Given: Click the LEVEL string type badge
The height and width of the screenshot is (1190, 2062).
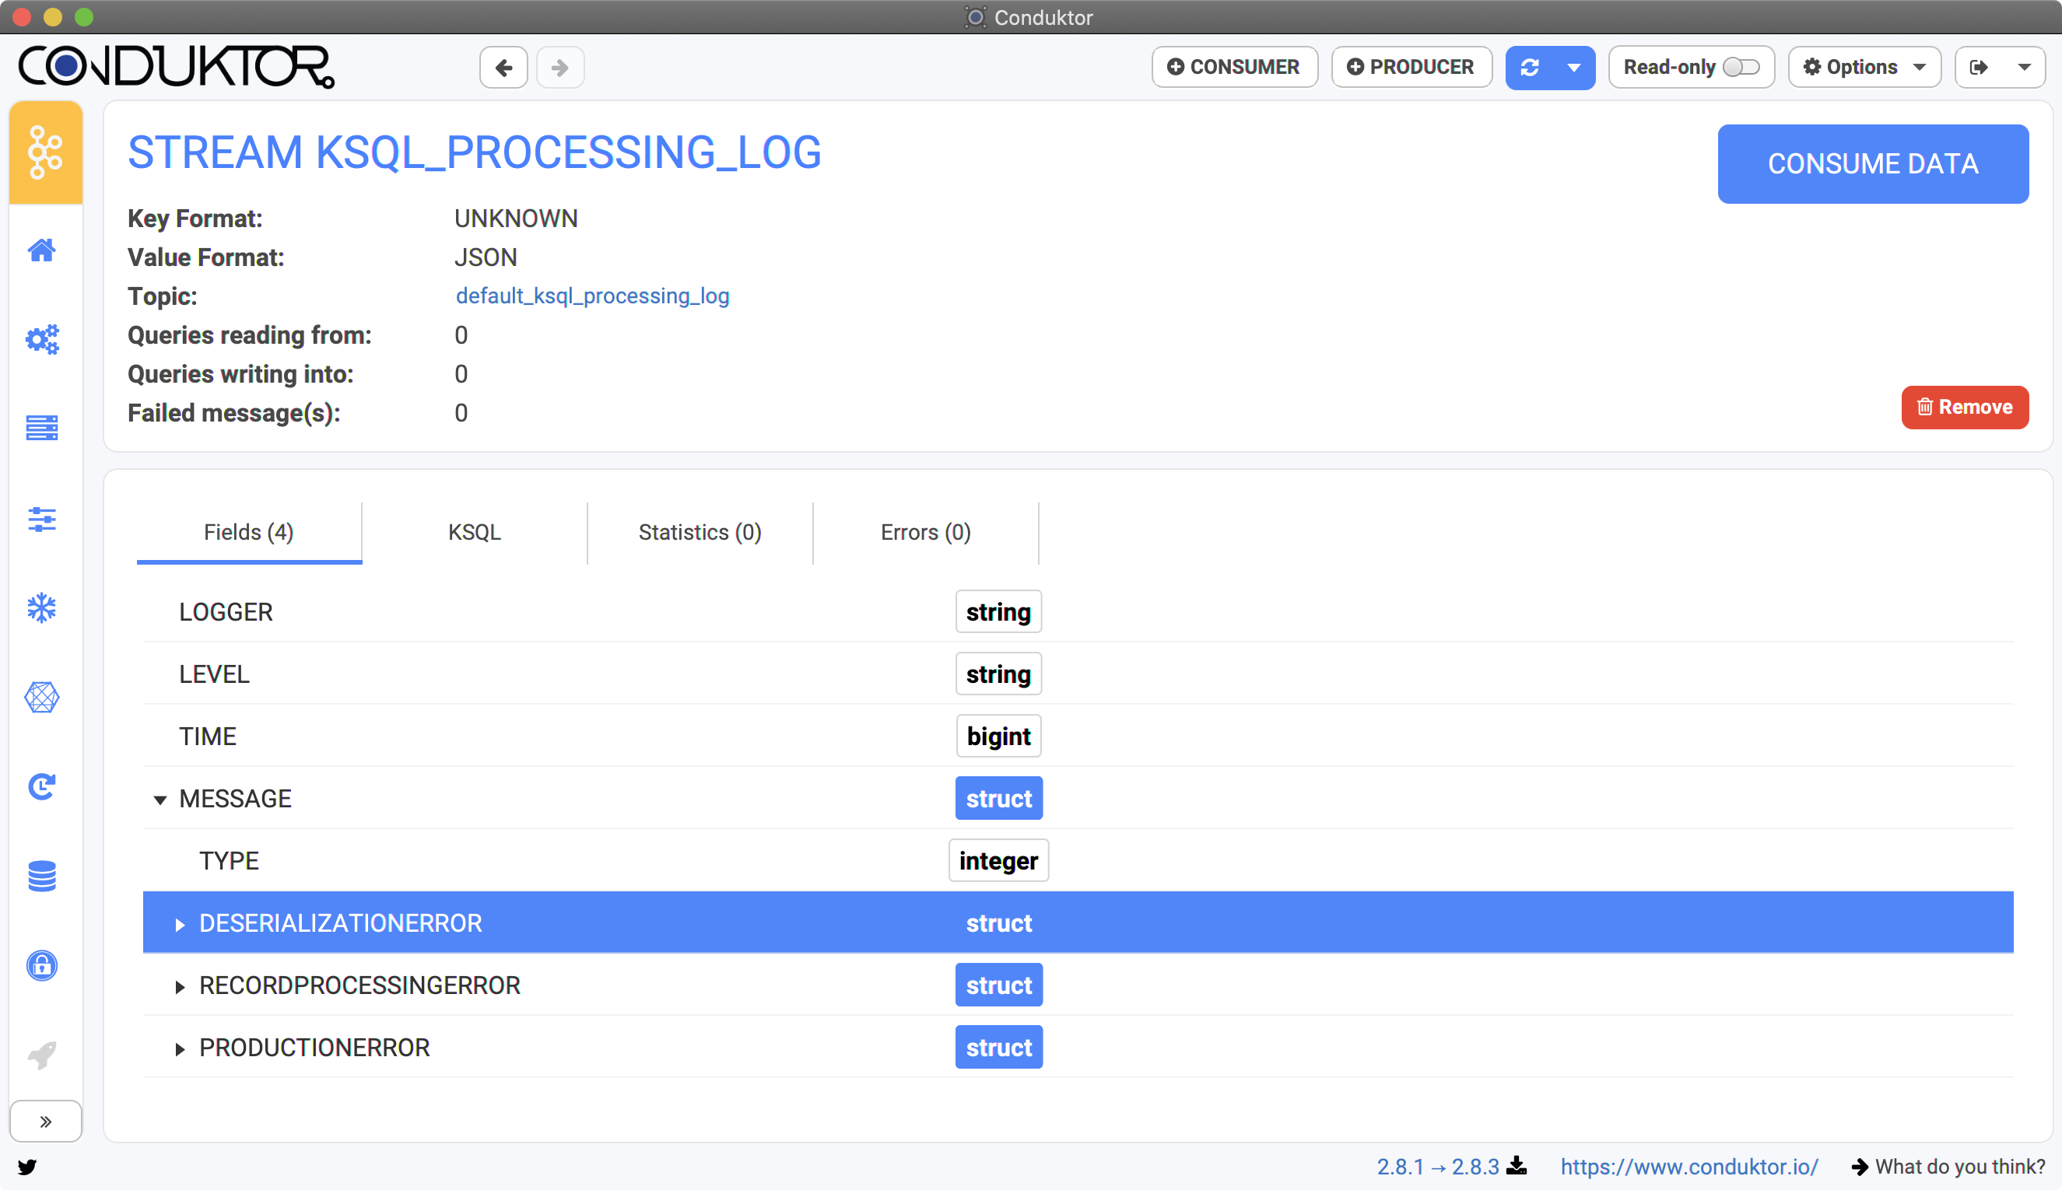Looking at the screenshot, I should pyautogui.click(x=998, y=674).
